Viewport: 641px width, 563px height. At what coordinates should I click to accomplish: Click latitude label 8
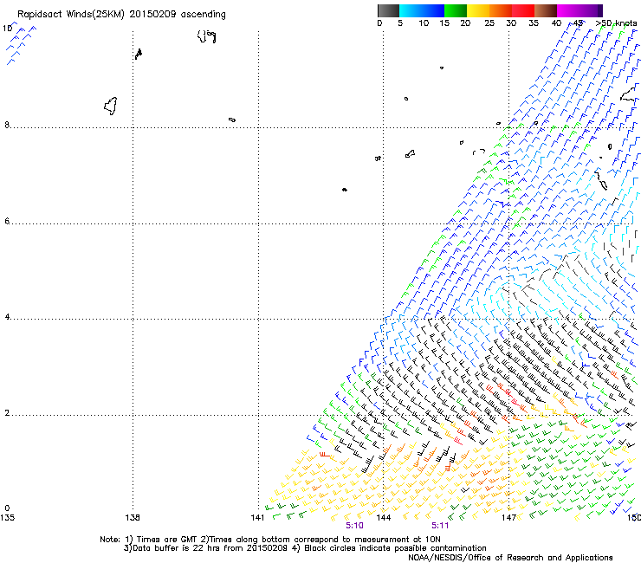point(7,125)
